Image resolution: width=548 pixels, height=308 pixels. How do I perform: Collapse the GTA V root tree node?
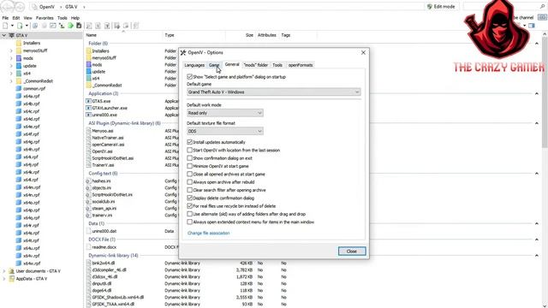tap(3, 35)
